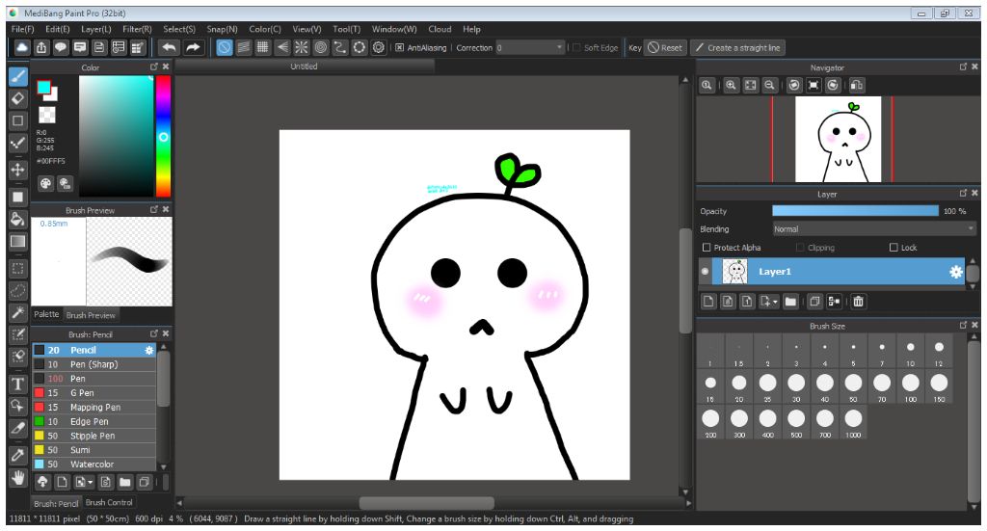Select the Magic Wand tool
987x531 pixels.
pos(17,312)
